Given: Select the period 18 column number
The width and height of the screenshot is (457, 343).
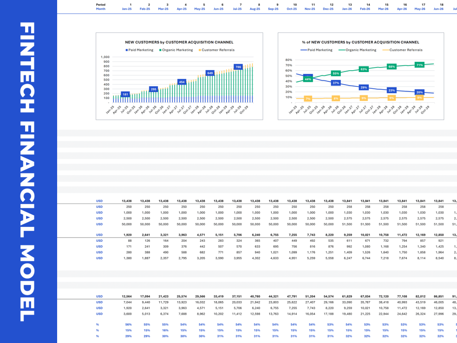Looking at the screenshot, I should point(441,4).
